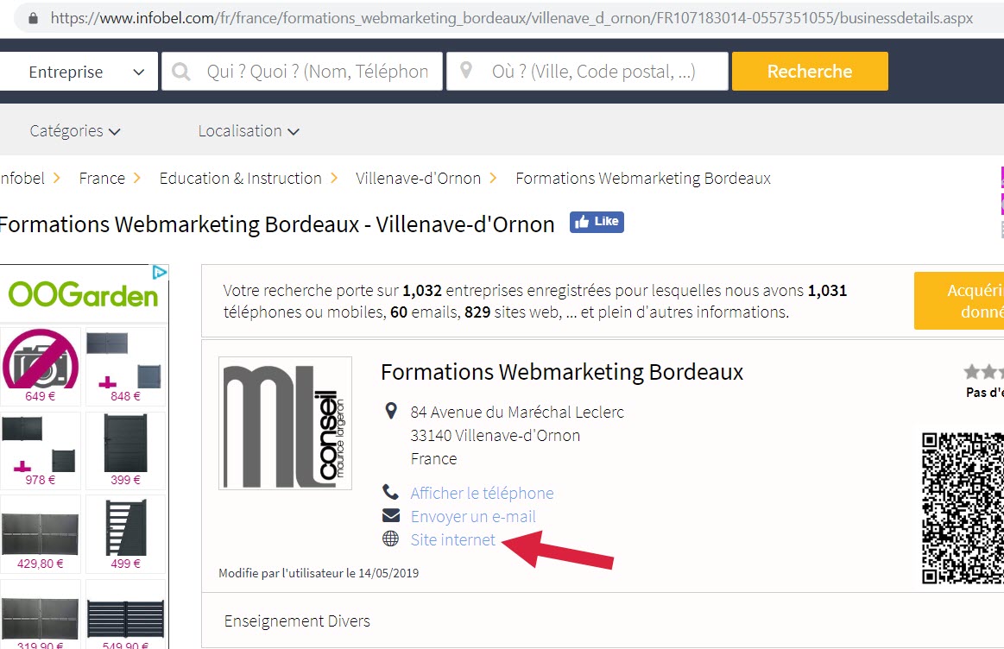
Task: Click the Modifie par l'utilisateur date text
Action: [x=319, y=573]
